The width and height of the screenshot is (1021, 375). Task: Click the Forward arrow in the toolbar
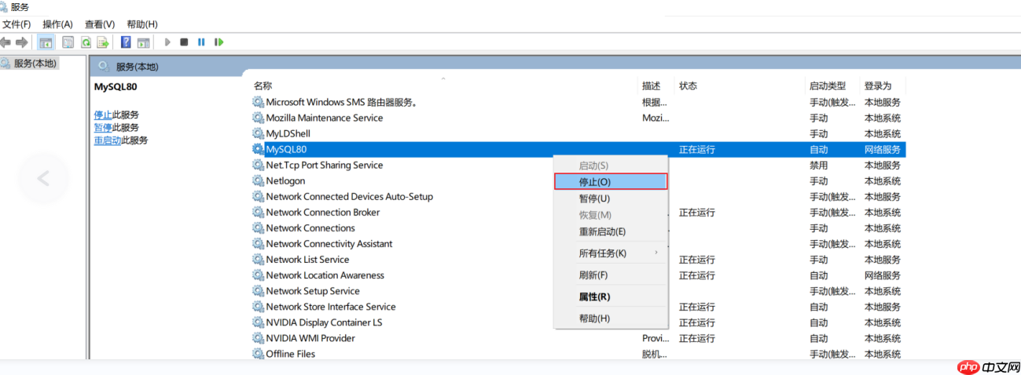point(22,42)
